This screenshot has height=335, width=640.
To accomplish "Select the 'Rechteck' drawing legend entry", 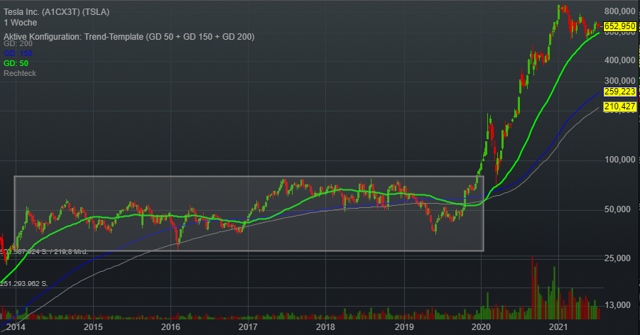I will 20,73.
